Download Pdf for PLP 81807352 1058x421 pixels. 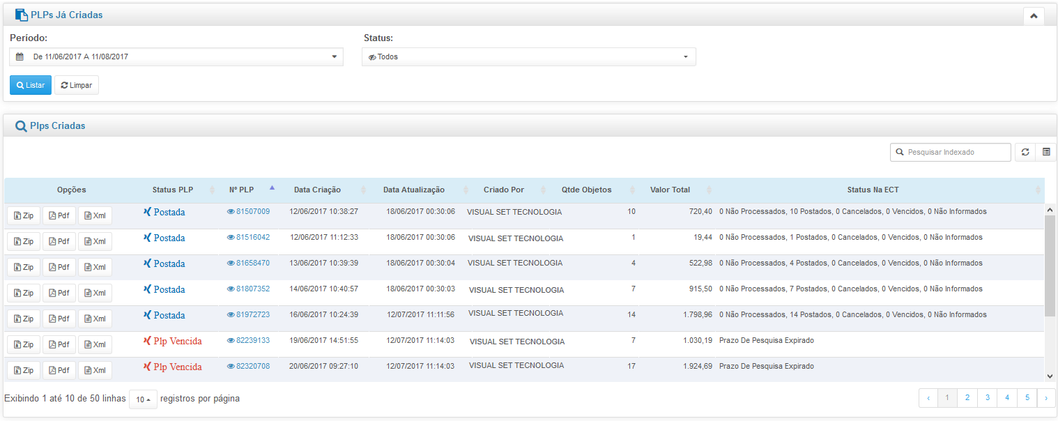[59, 293]
